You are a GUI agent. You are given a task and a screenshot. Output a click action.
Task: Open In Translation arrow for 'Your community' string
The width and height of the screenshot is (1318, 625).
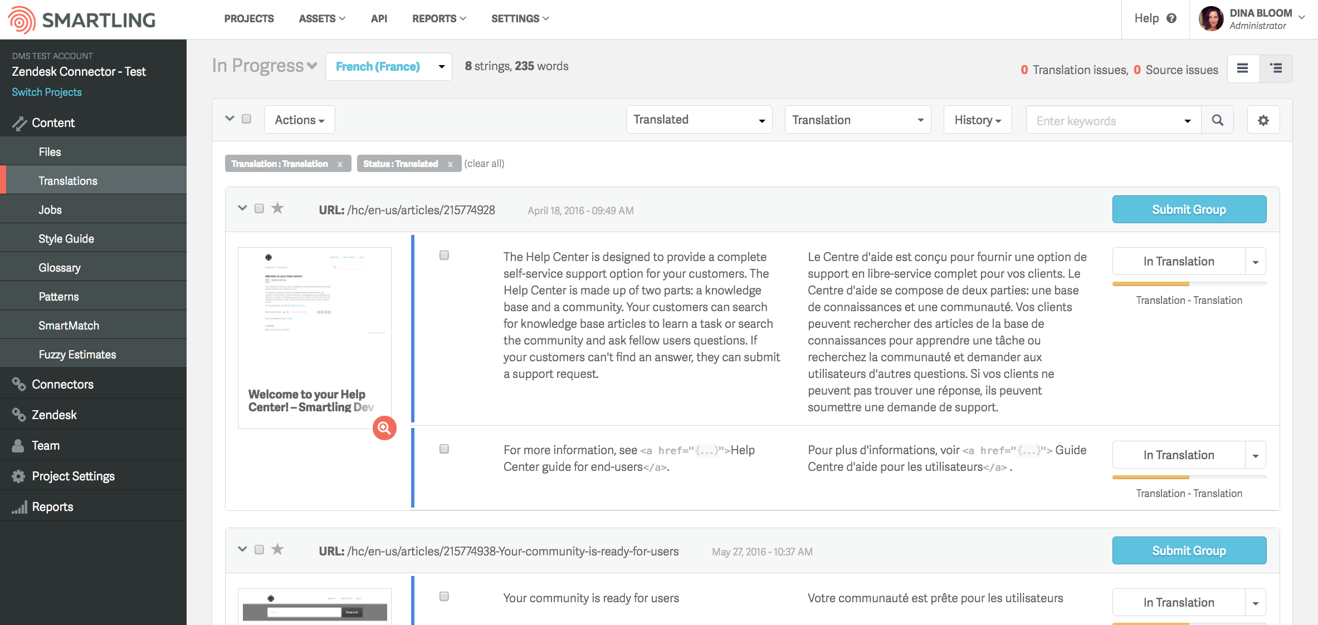[x=1256, y=603]
